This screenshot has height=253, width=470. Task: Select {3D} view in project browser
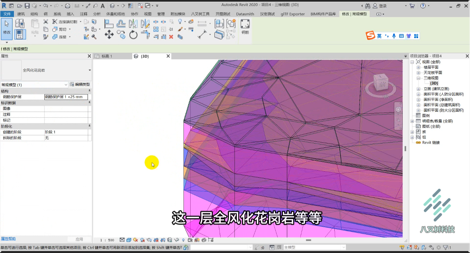[x=434, y=83]
